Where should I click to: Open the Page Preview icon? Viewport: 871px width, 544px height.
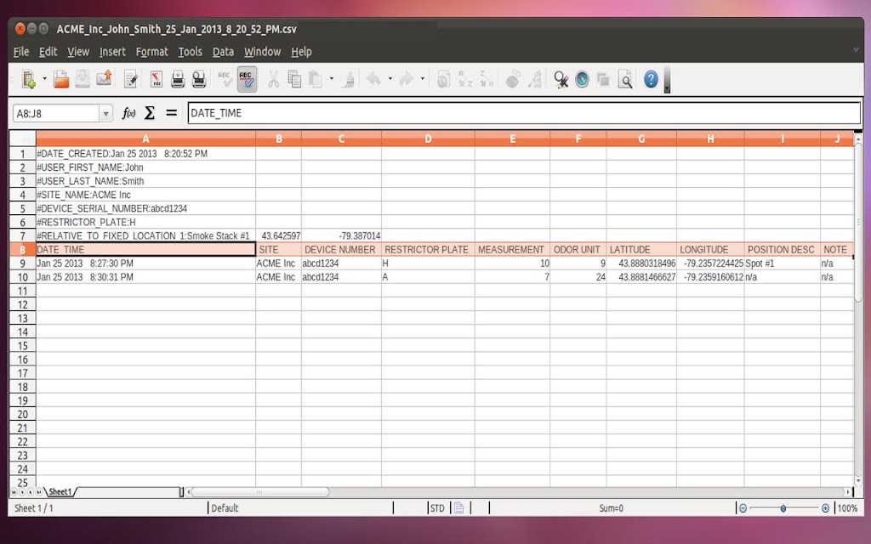[x=199, y=79]
